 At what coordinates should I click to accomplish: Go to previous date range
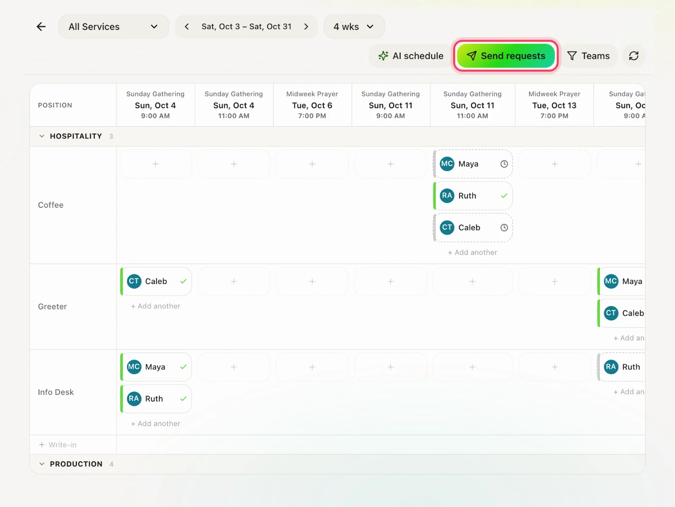click(x=186, y=27)
